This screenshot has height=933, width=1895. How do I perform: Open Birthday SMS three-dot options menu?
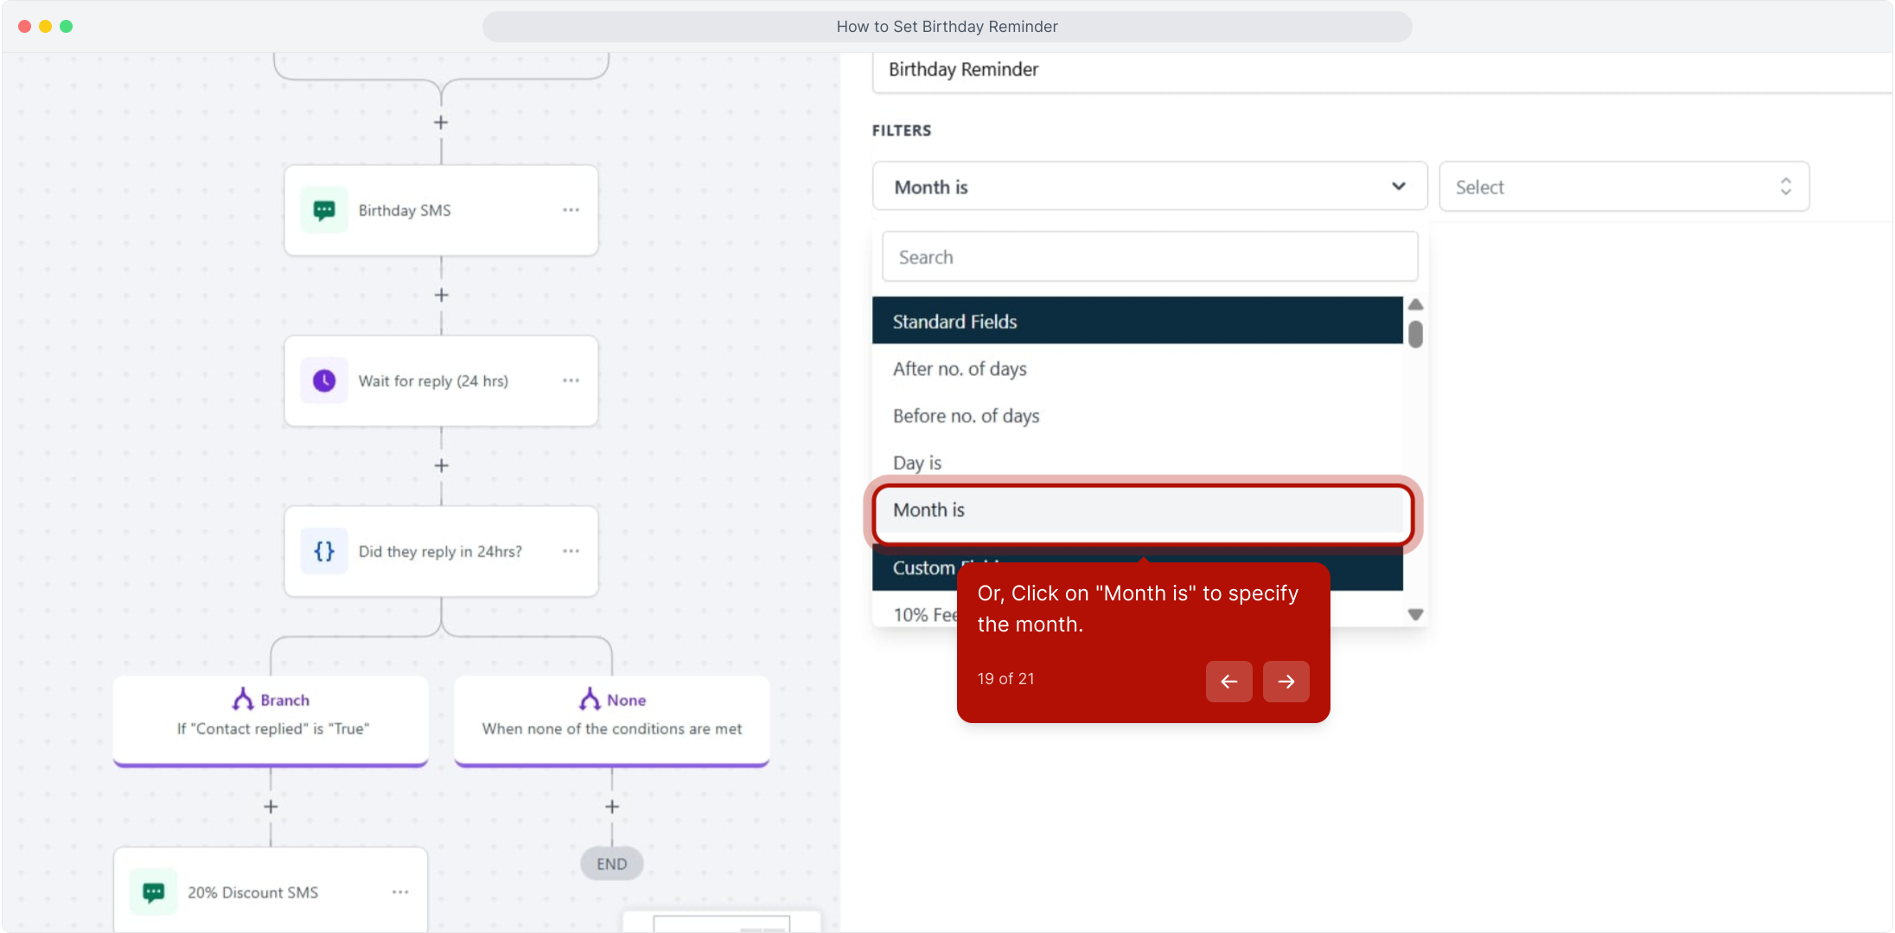571,210
